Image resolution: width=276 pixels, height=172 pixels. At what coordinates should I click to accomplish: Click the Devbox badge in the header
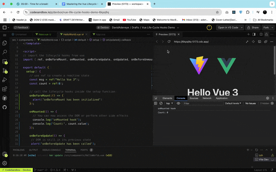click(x=103, y=28)
